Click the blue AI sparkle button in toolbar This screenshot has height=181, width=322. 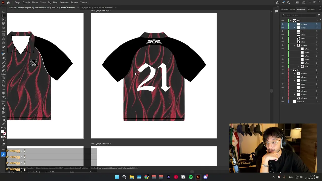[3, 154]
